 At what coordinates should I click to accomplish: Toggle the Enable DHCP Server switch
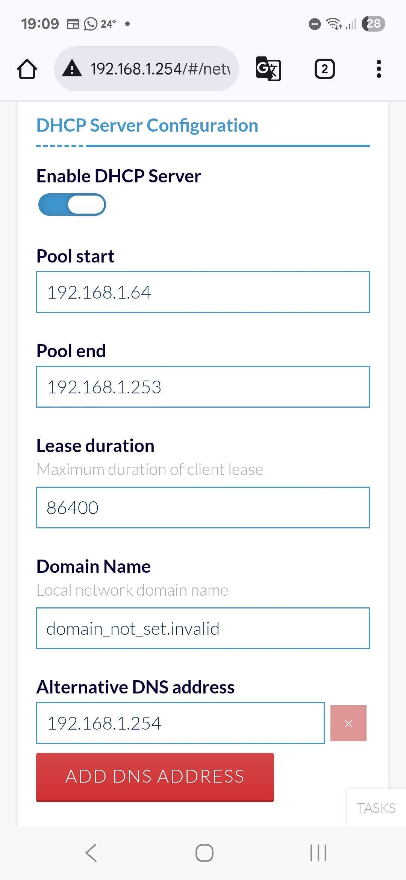[72, 205]
